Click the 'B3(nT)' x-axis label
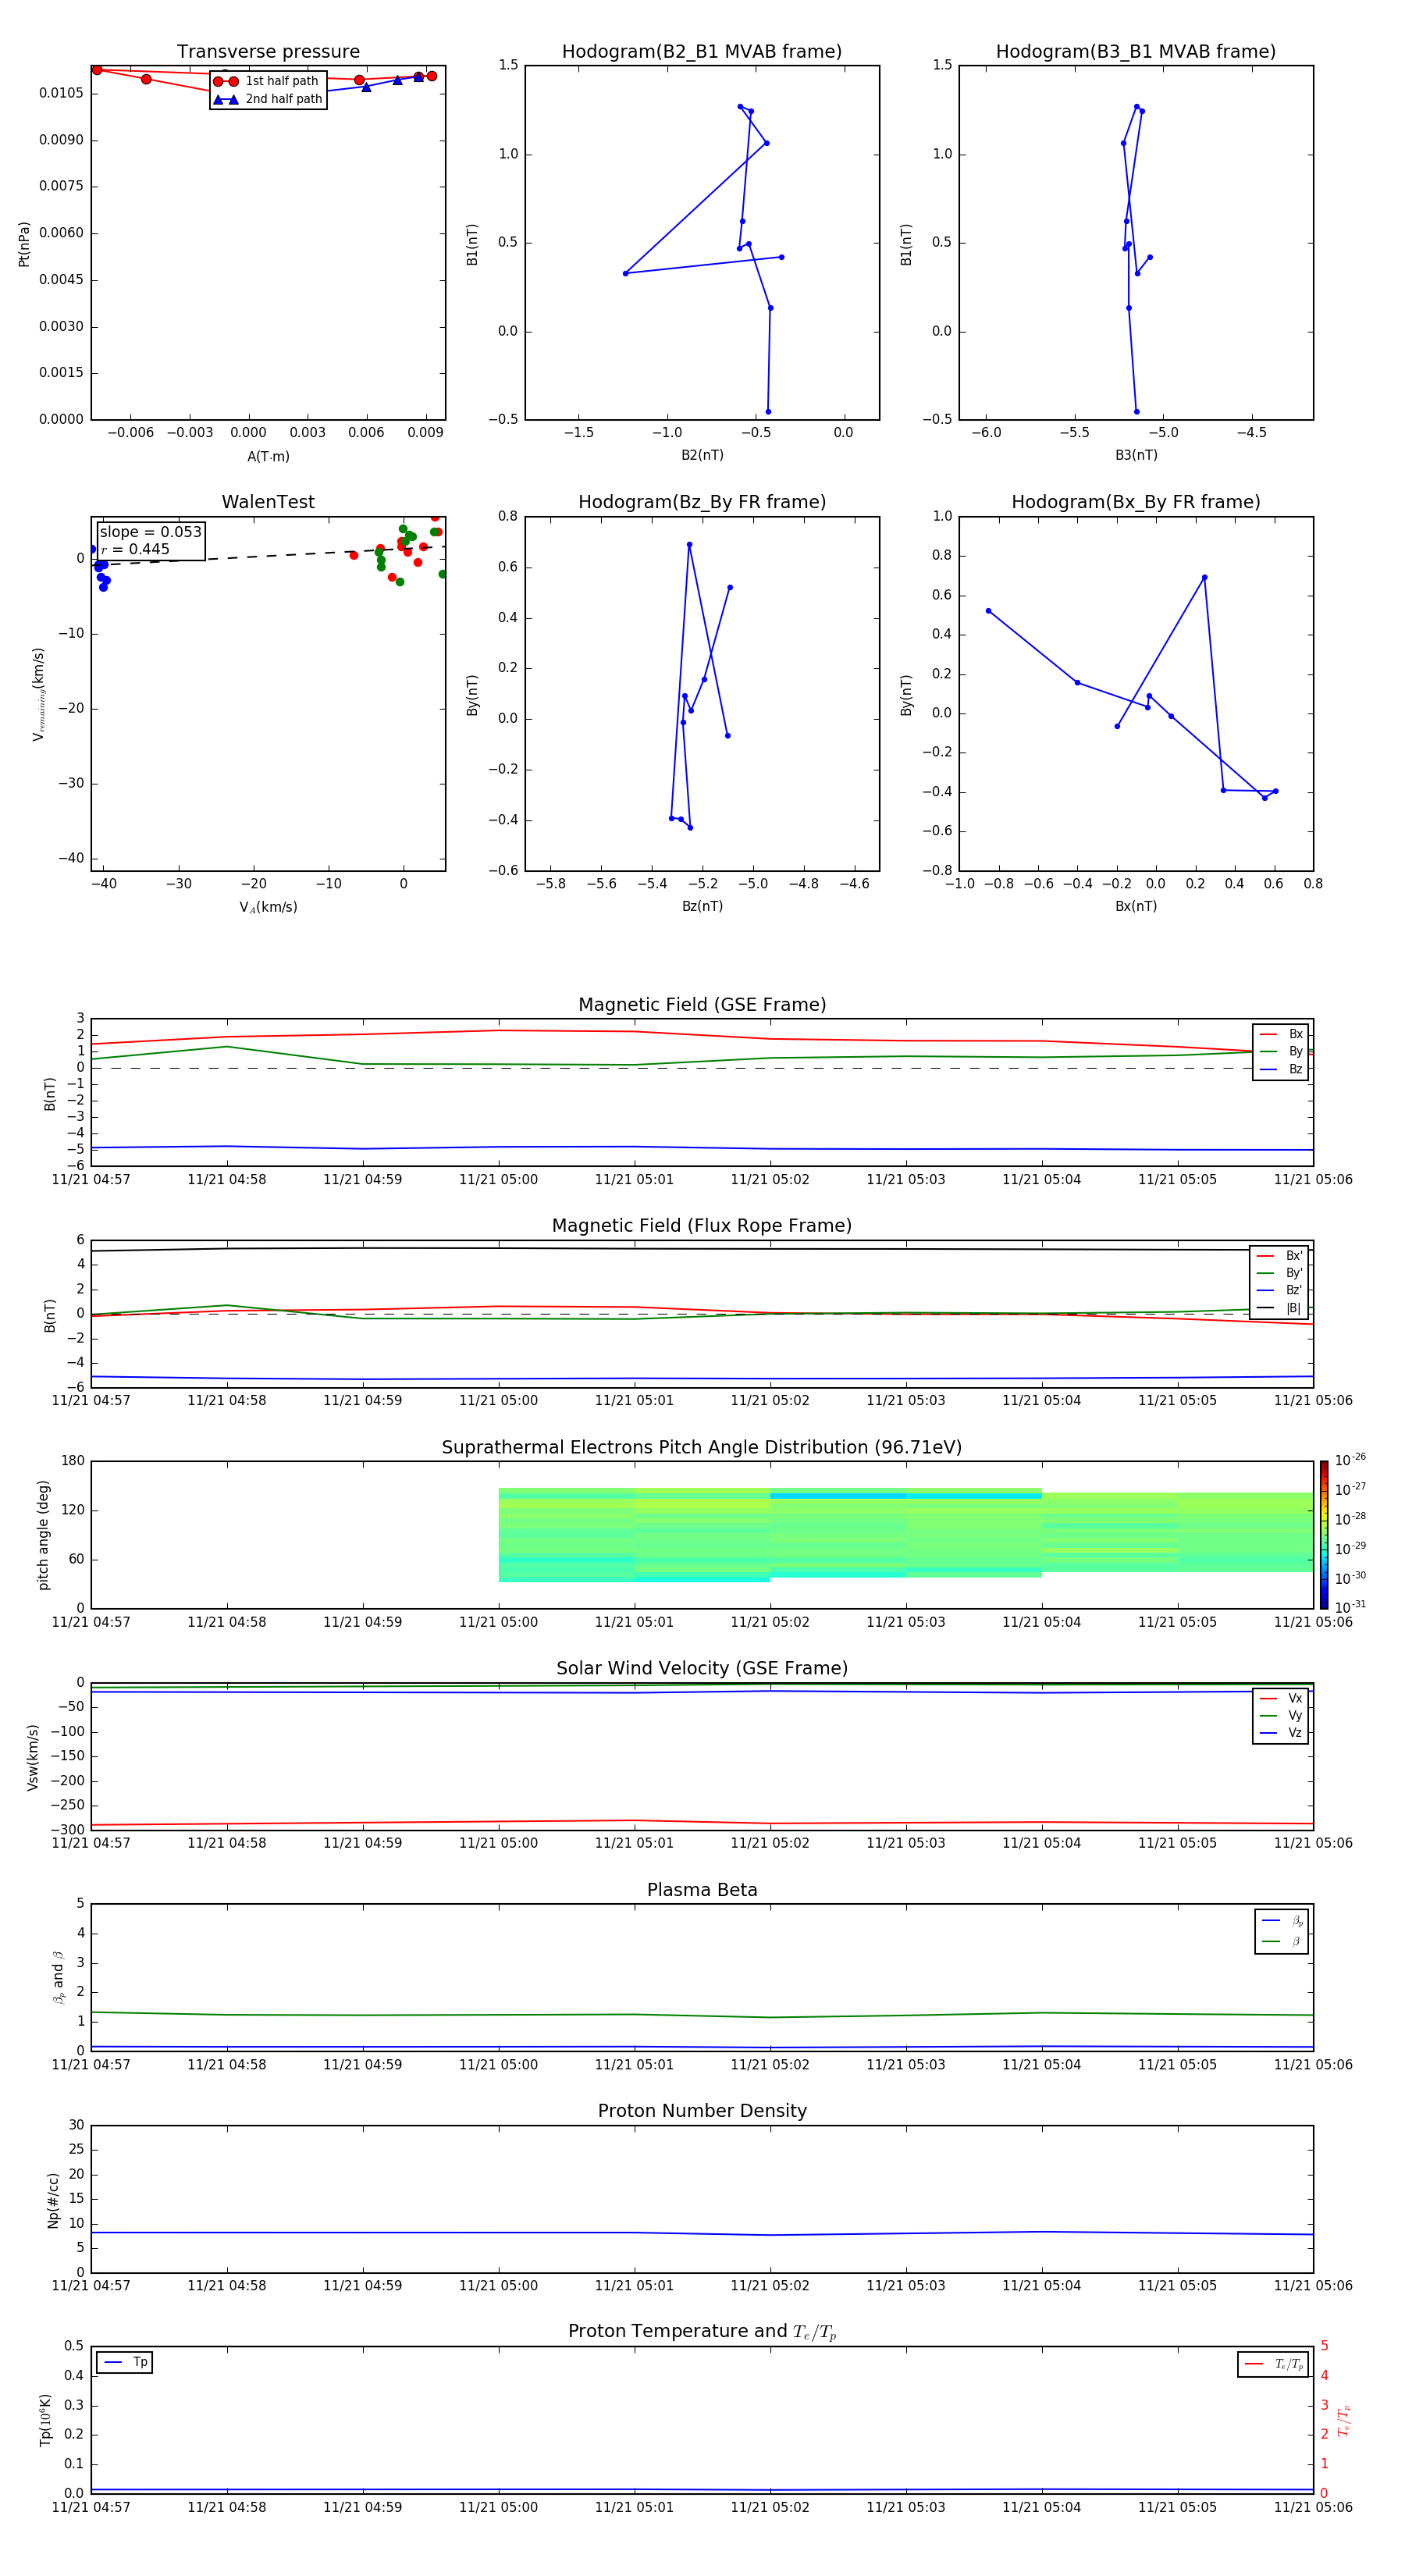The image size is (1405, 2576). [1136, 455]
